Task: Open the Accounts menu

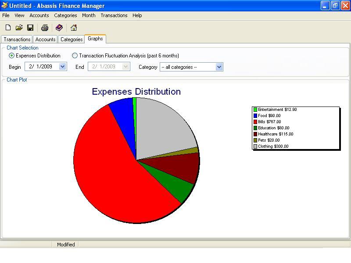Action: pyautogui.click(x=39, y=15)
